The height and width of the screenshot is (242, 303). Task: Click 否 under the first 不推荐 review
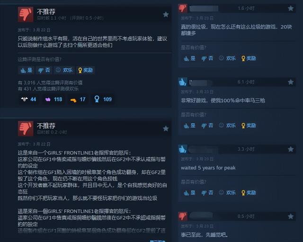click(x=44, y=70)
